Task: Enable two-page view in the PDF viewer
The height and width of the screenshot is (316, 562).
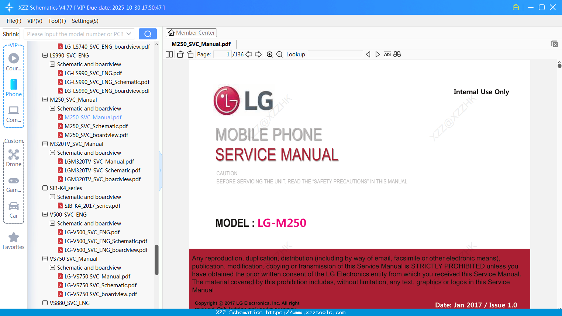Action: [169, 54]
